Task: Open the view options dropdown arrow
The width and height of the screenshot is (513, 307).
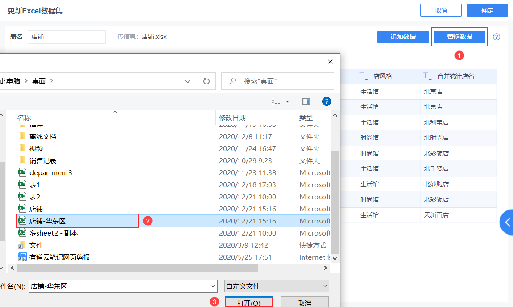Action: (288, 101)
